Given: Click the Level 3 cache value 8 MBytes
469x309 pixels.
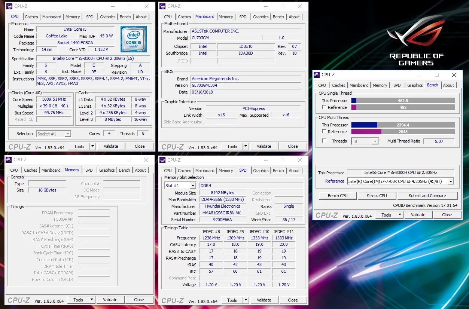Looking at the screenshot, I should coord(113,120).
